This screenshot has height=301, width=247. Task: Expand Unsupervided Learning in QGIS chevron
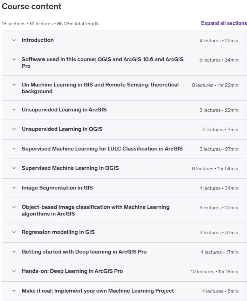pyautogui.click(x=14, y=129)
